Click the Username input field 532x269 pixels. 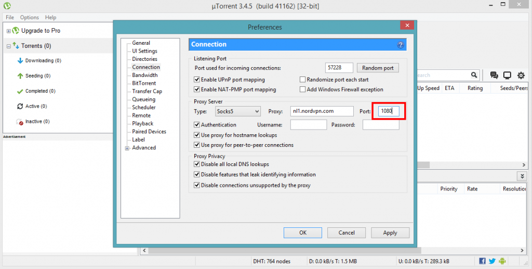[x=309, y=125]
